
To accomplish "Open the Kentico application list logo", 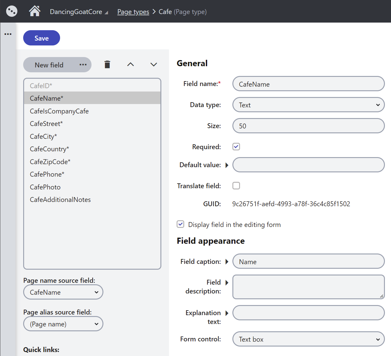I will click(12, 11).
